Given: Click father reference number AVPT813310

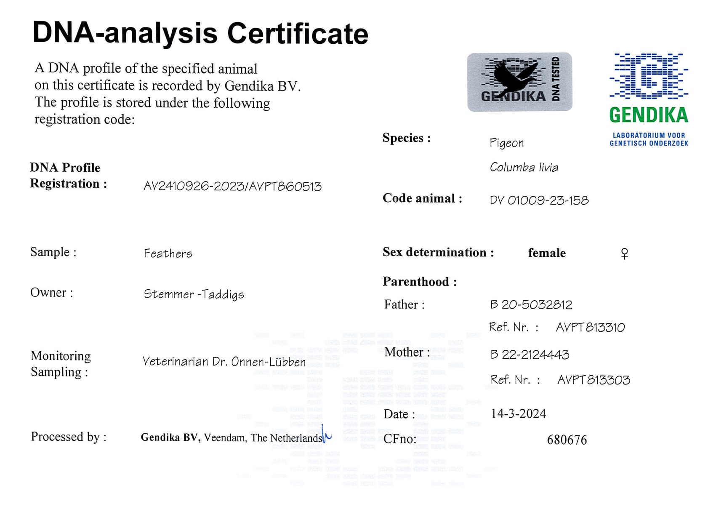Looking at the screenshot, I should (591, 327).
